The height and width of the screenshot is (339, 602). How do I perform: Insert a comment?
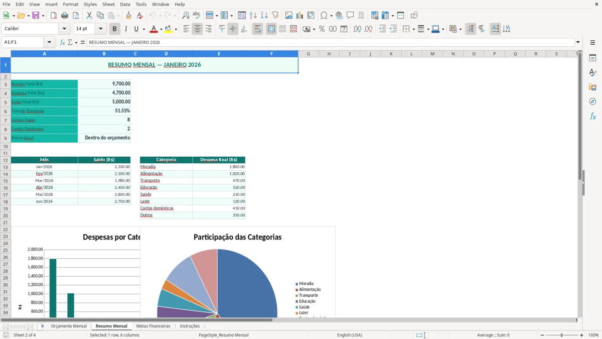[350, 16]
